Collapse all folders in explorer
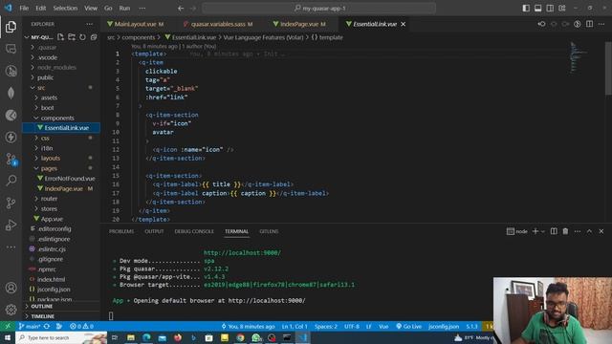This screenshot has height=344, width=612. [94, 37]
